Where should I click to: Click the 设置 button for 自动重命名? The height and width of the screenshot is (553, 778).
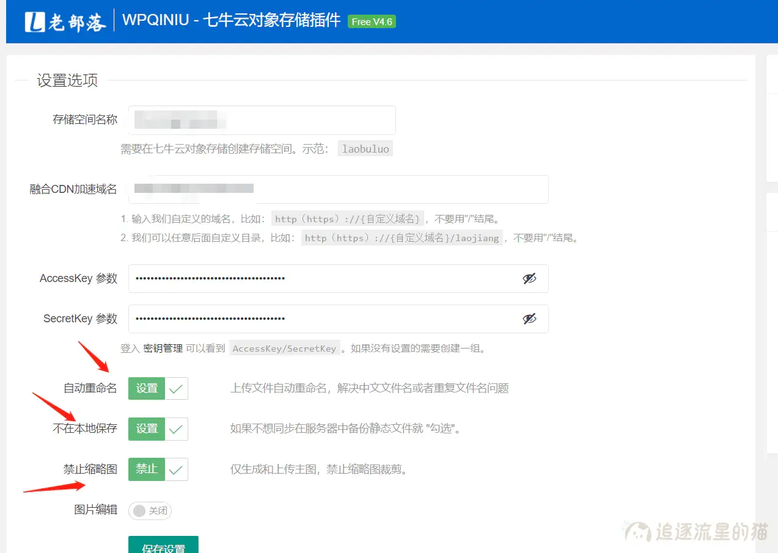(x=146, y=388)
